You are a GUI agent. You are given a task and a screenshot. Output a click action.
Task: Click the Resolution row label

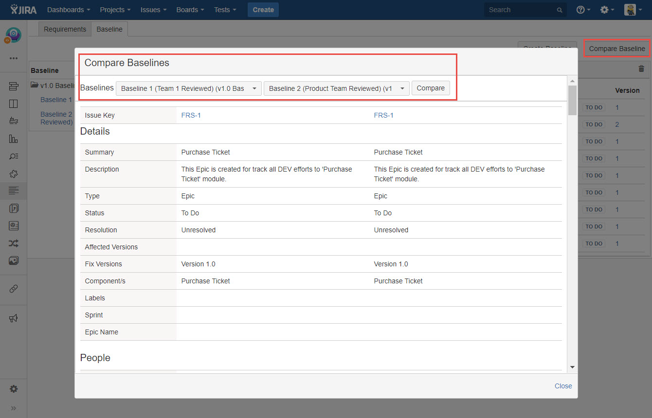101,230
